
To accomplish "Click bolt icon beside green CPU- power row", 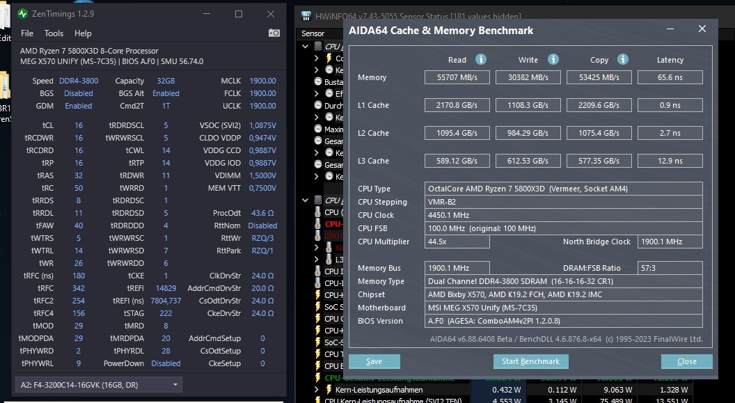I will click(318, 378).
